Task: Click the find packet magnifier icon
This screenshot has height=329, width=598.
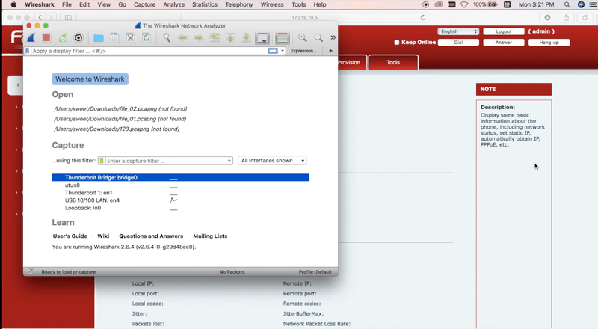Action: click(167, 37)
